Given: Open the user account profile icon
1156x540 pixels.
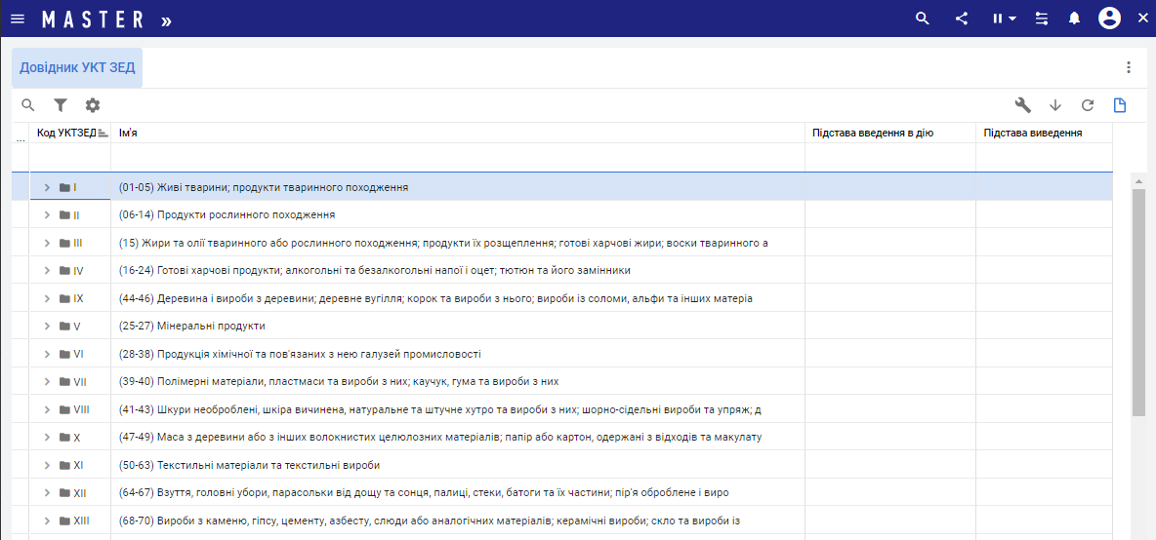Looking at the screenshot, I should pyautogui.click(x=1108, y=19).
